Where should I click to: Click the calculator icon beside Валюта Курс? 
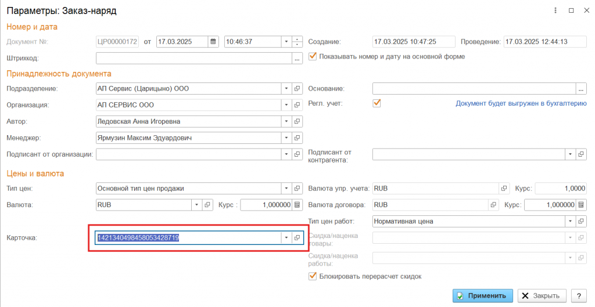[x=297, y=205]
